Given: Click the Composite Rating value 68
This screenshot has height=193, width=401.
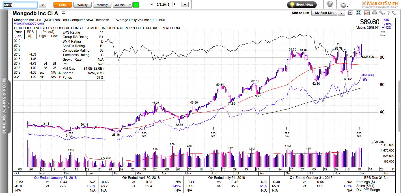Looking at the screenshot, I should point(101,51).
